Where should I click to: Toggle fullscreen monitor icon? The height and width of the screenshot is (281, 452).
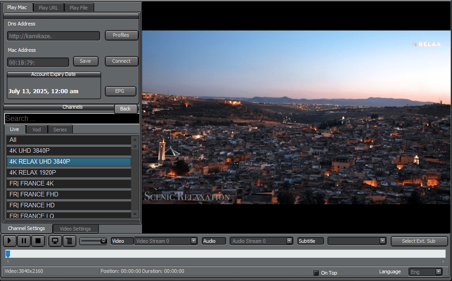pyautogui.click(x=55, y=241)
